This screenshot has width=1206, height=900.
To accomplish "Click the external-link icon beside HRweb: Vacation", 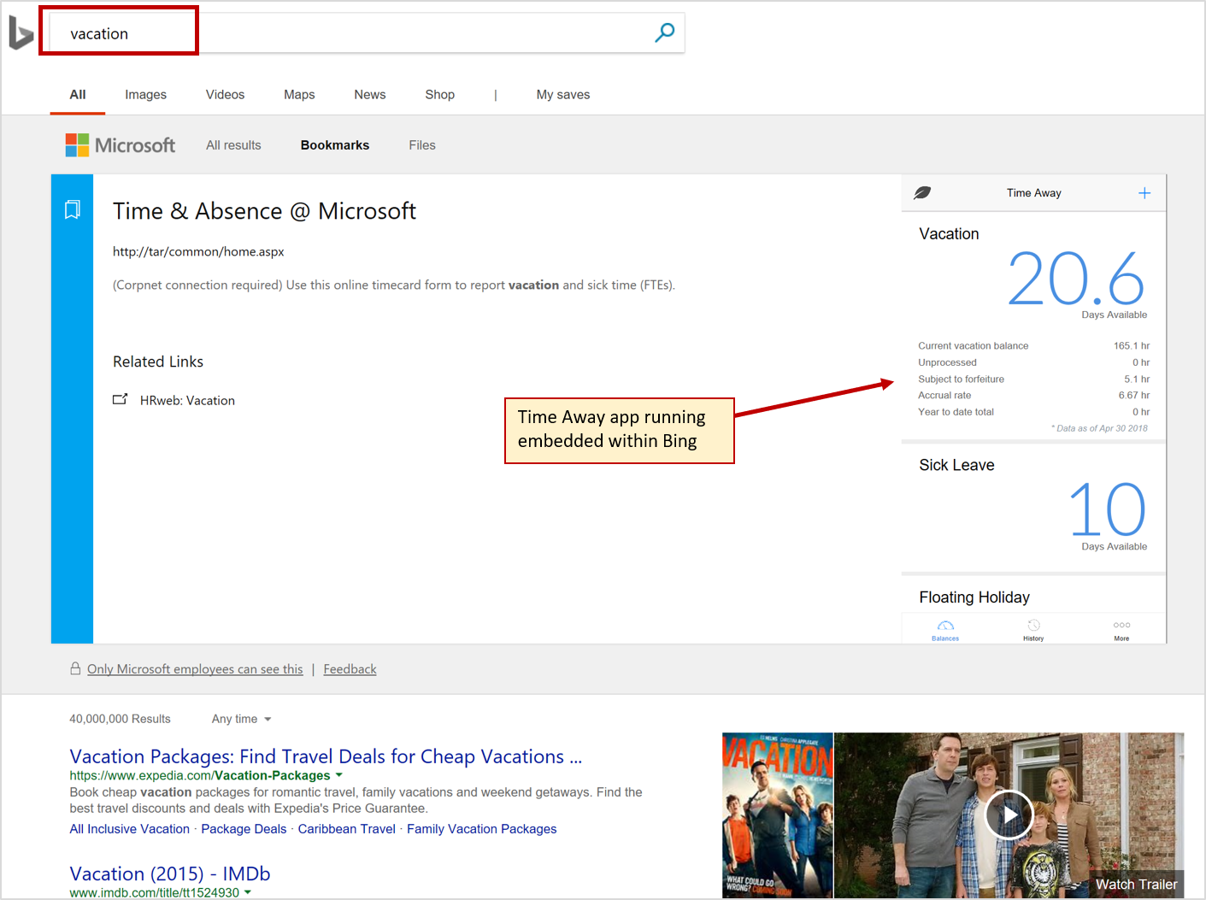I will coord(121,399).
